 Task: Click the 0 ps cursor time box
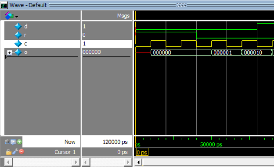coord(142,153)
